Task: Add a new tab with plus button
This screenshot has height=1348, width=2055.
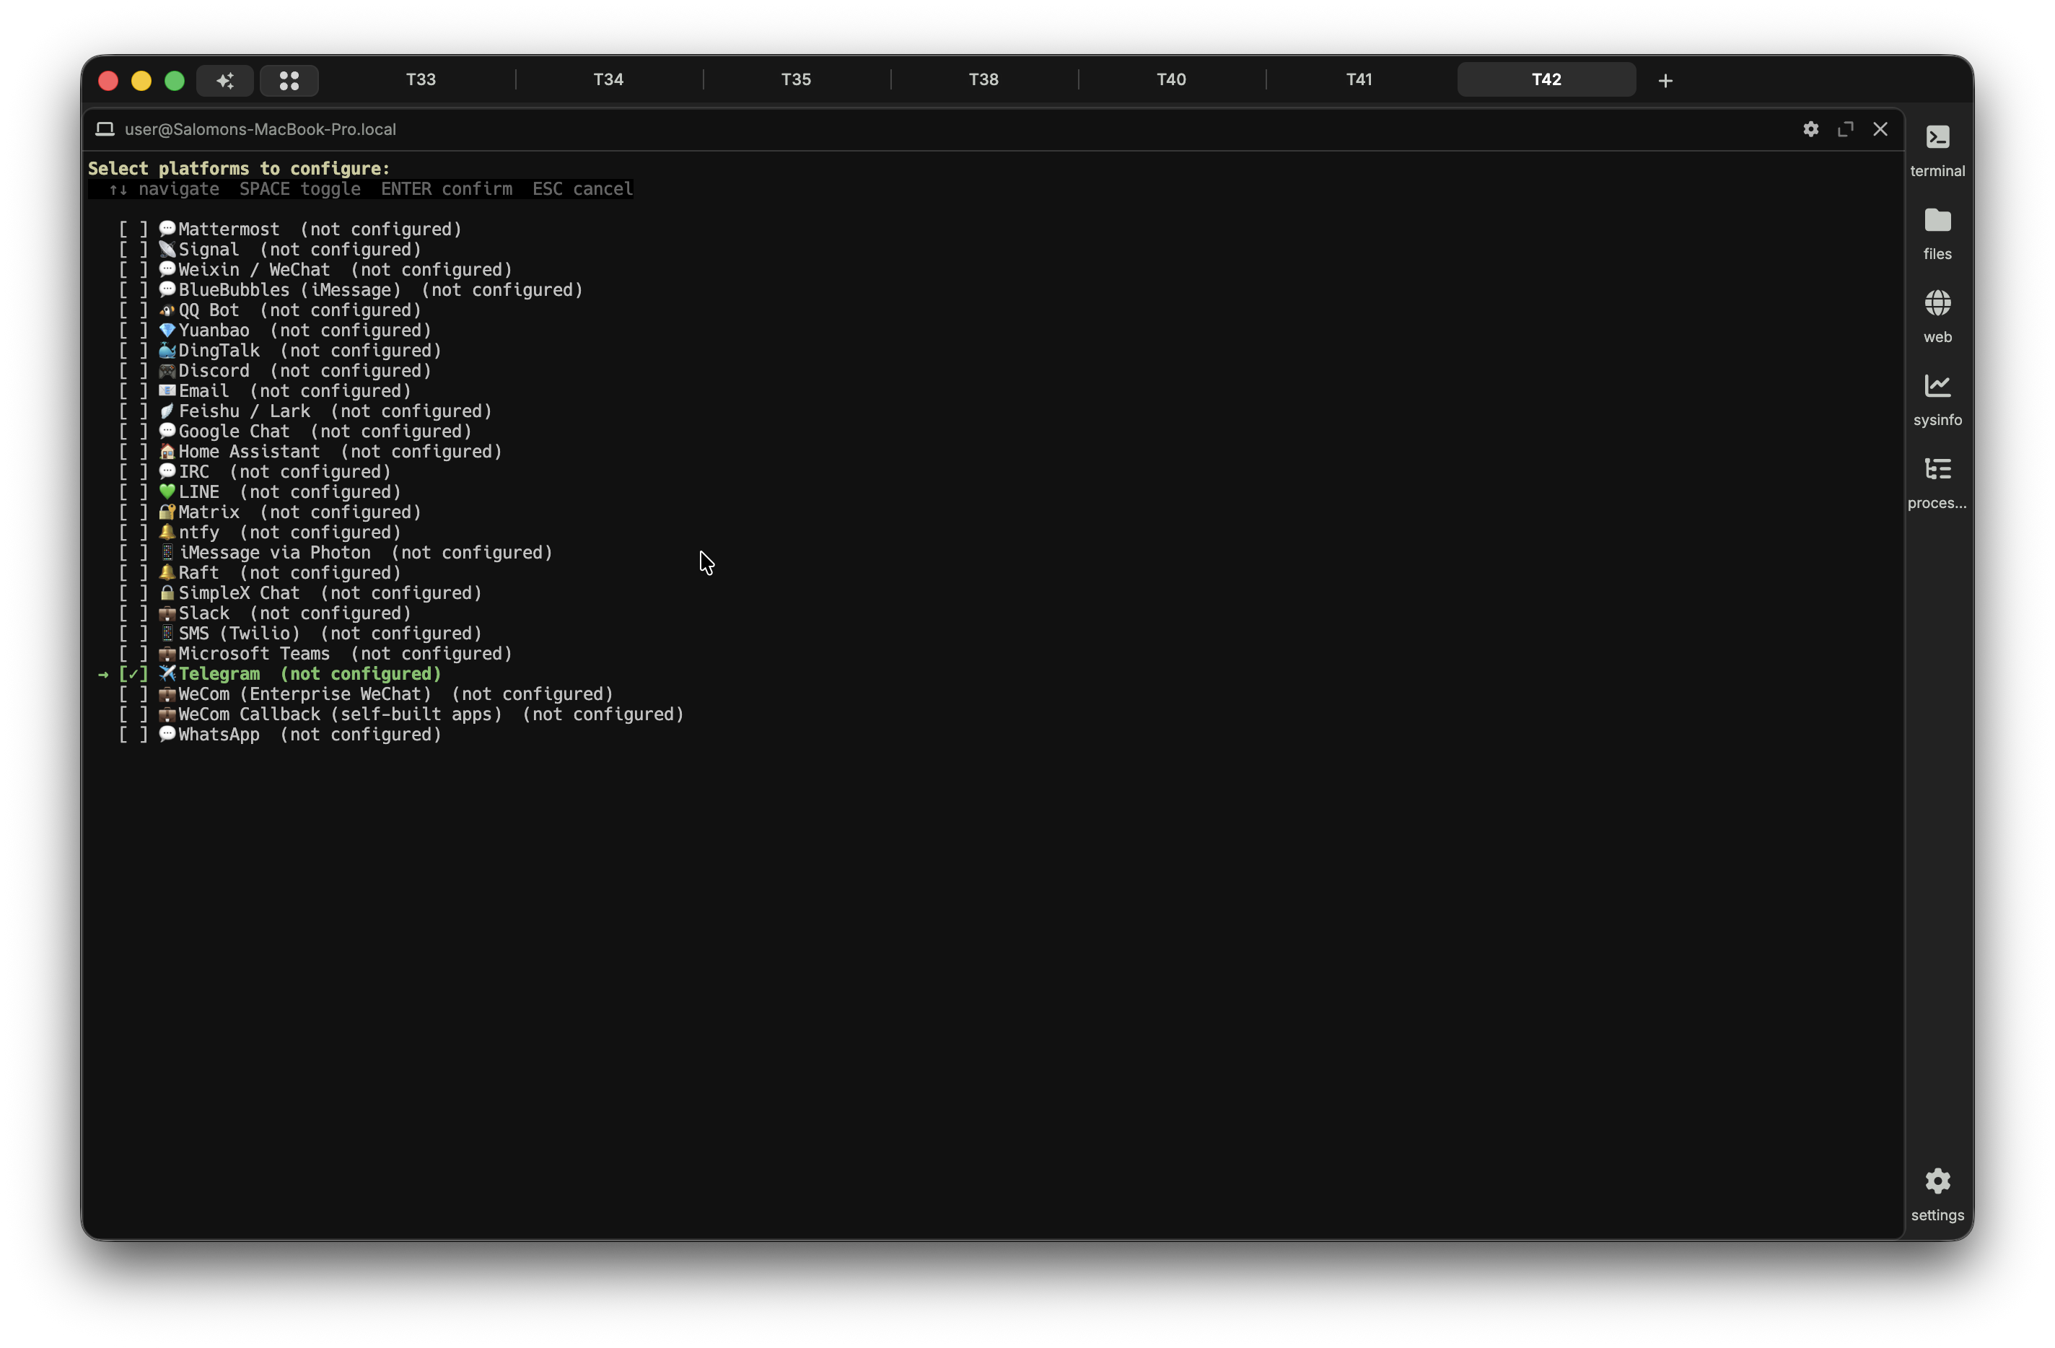Action: [x=1665, y=80]
